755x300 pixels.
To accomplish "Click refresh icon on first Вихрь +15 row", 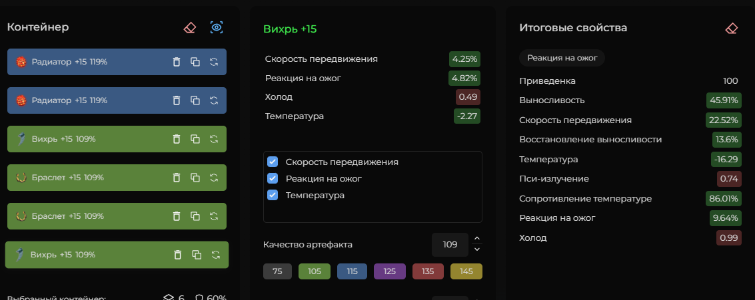I will coord(214,139).
